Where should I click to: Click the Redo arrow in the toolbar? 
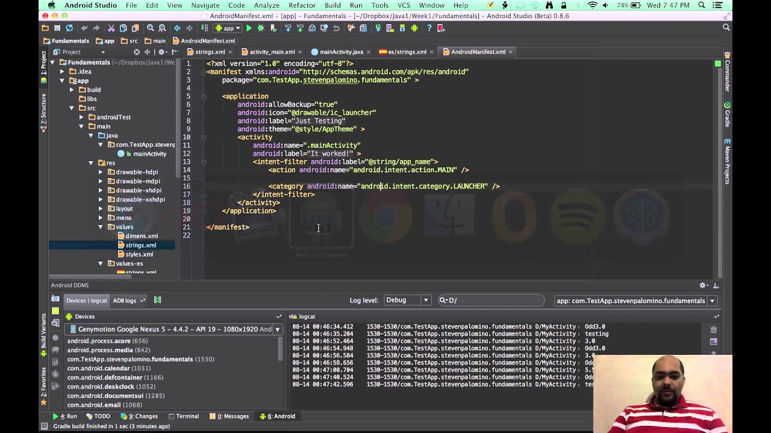[96, 28]
